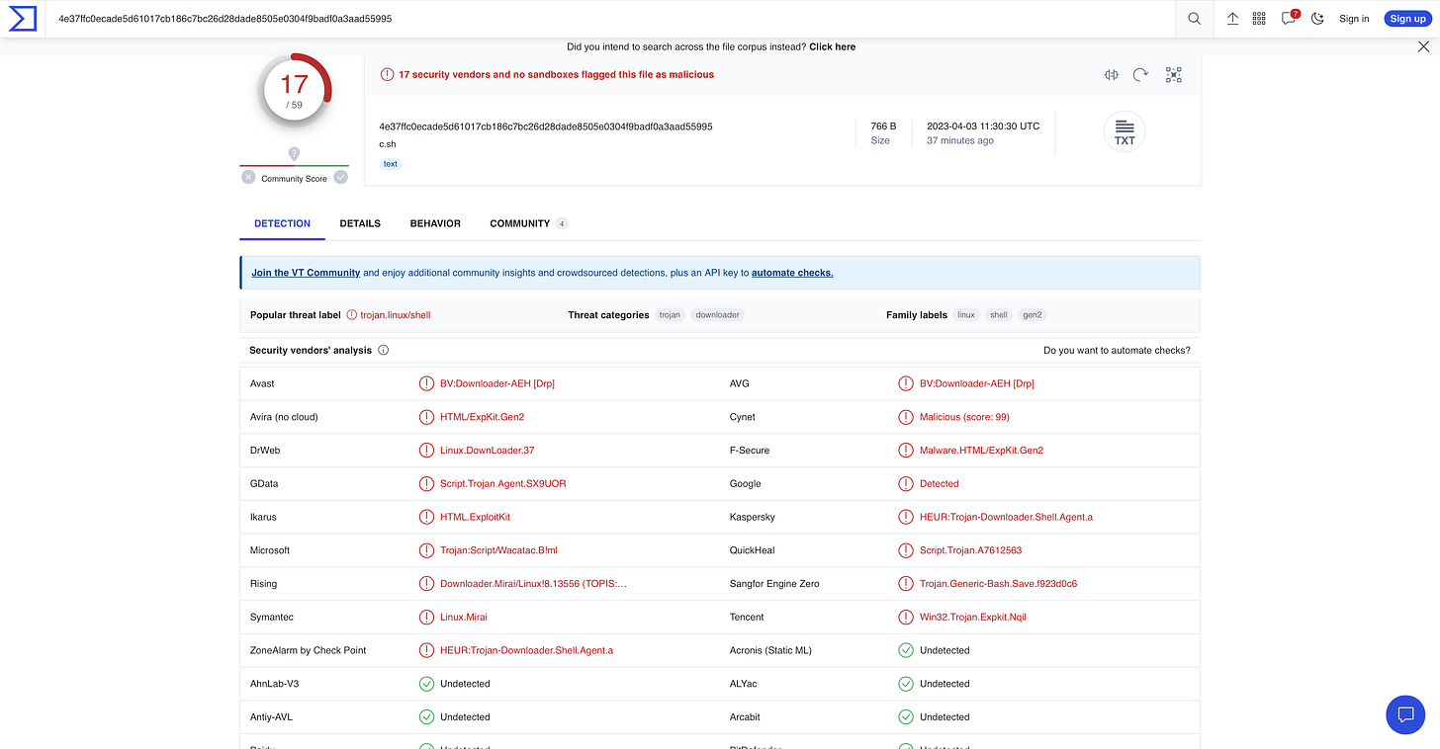
Task: Click the Symantec Linux.Mirai result
Action: pos(464,618)
